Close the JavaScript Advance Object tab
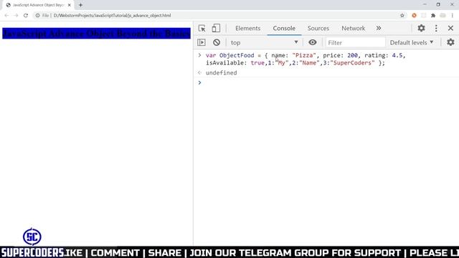 [x=70, y=5]
